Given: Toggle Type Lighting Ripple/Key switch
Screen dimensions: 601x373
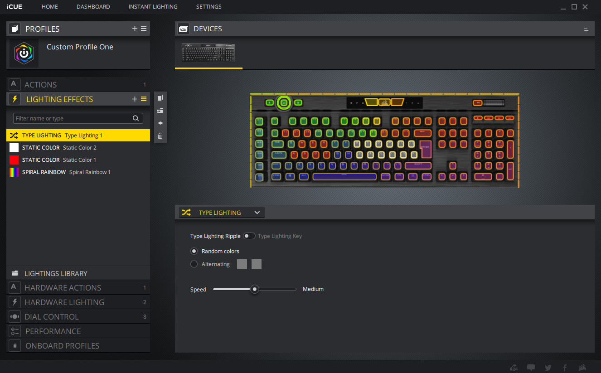Looking at the screenshot, I should pos(249,236).
